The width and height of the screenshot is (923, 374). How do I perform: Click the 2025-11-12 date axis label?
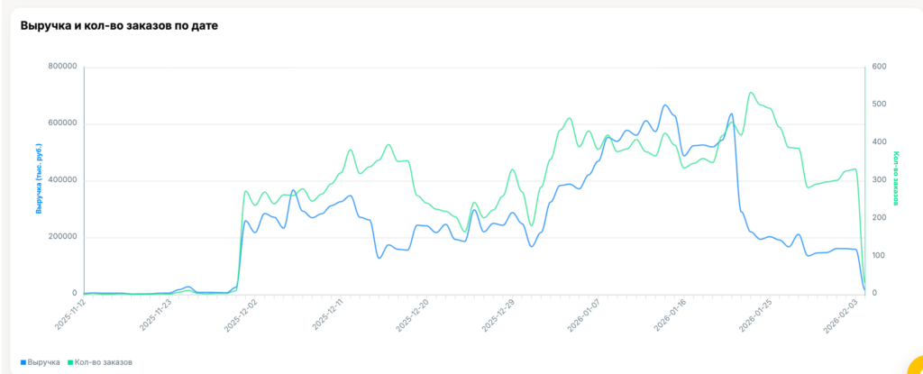coord(70,316)
